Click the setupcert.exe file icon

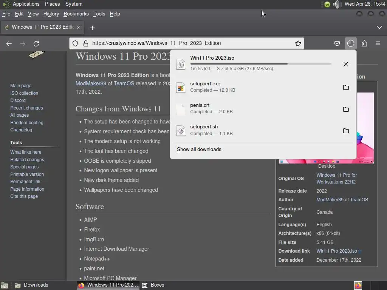coord(181,88)
